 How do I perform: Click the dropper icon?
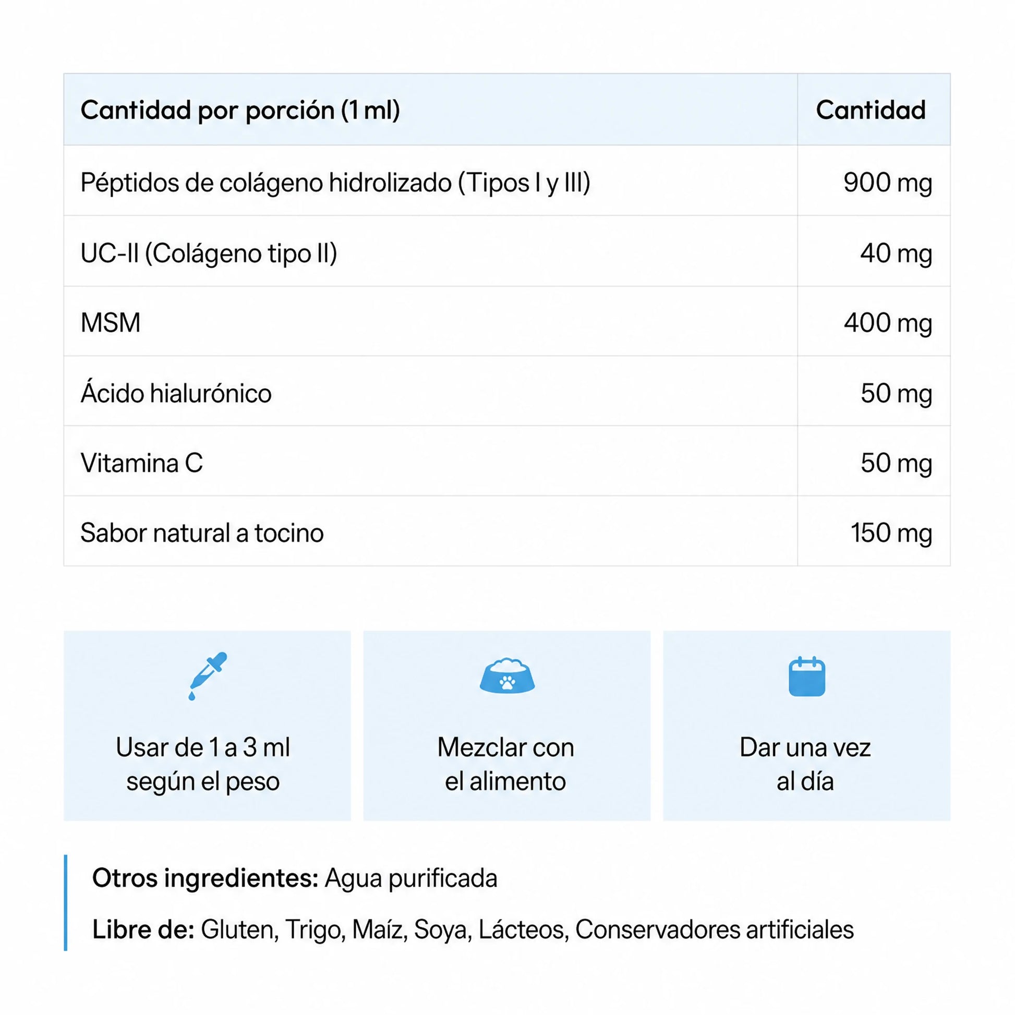208,675
